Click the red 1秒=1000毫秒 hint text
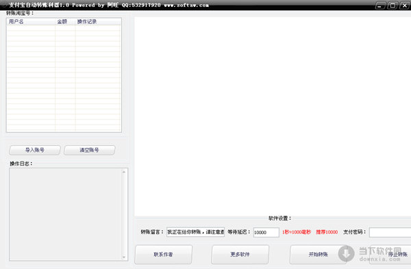Image resolution: width=411 pixels, height=269 pixels. tap(297, 232)
